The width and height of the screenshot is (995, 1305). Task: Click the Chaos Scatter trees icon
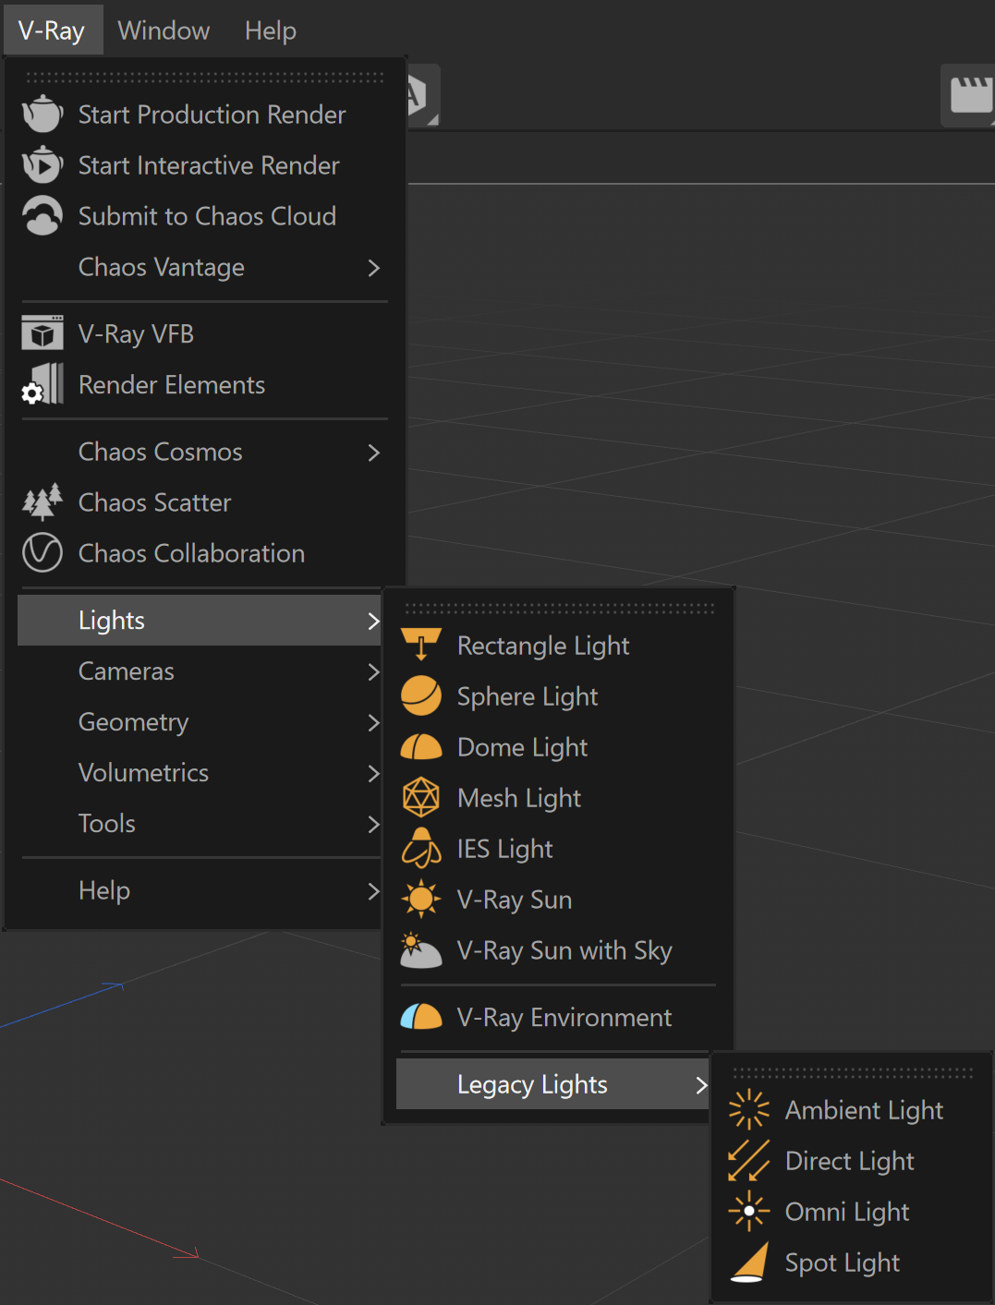pyautogui.click(x=42, y=501)
